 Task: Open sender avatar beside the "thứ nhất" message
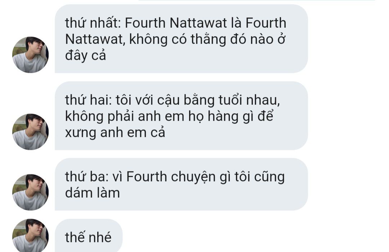(30, 55)
